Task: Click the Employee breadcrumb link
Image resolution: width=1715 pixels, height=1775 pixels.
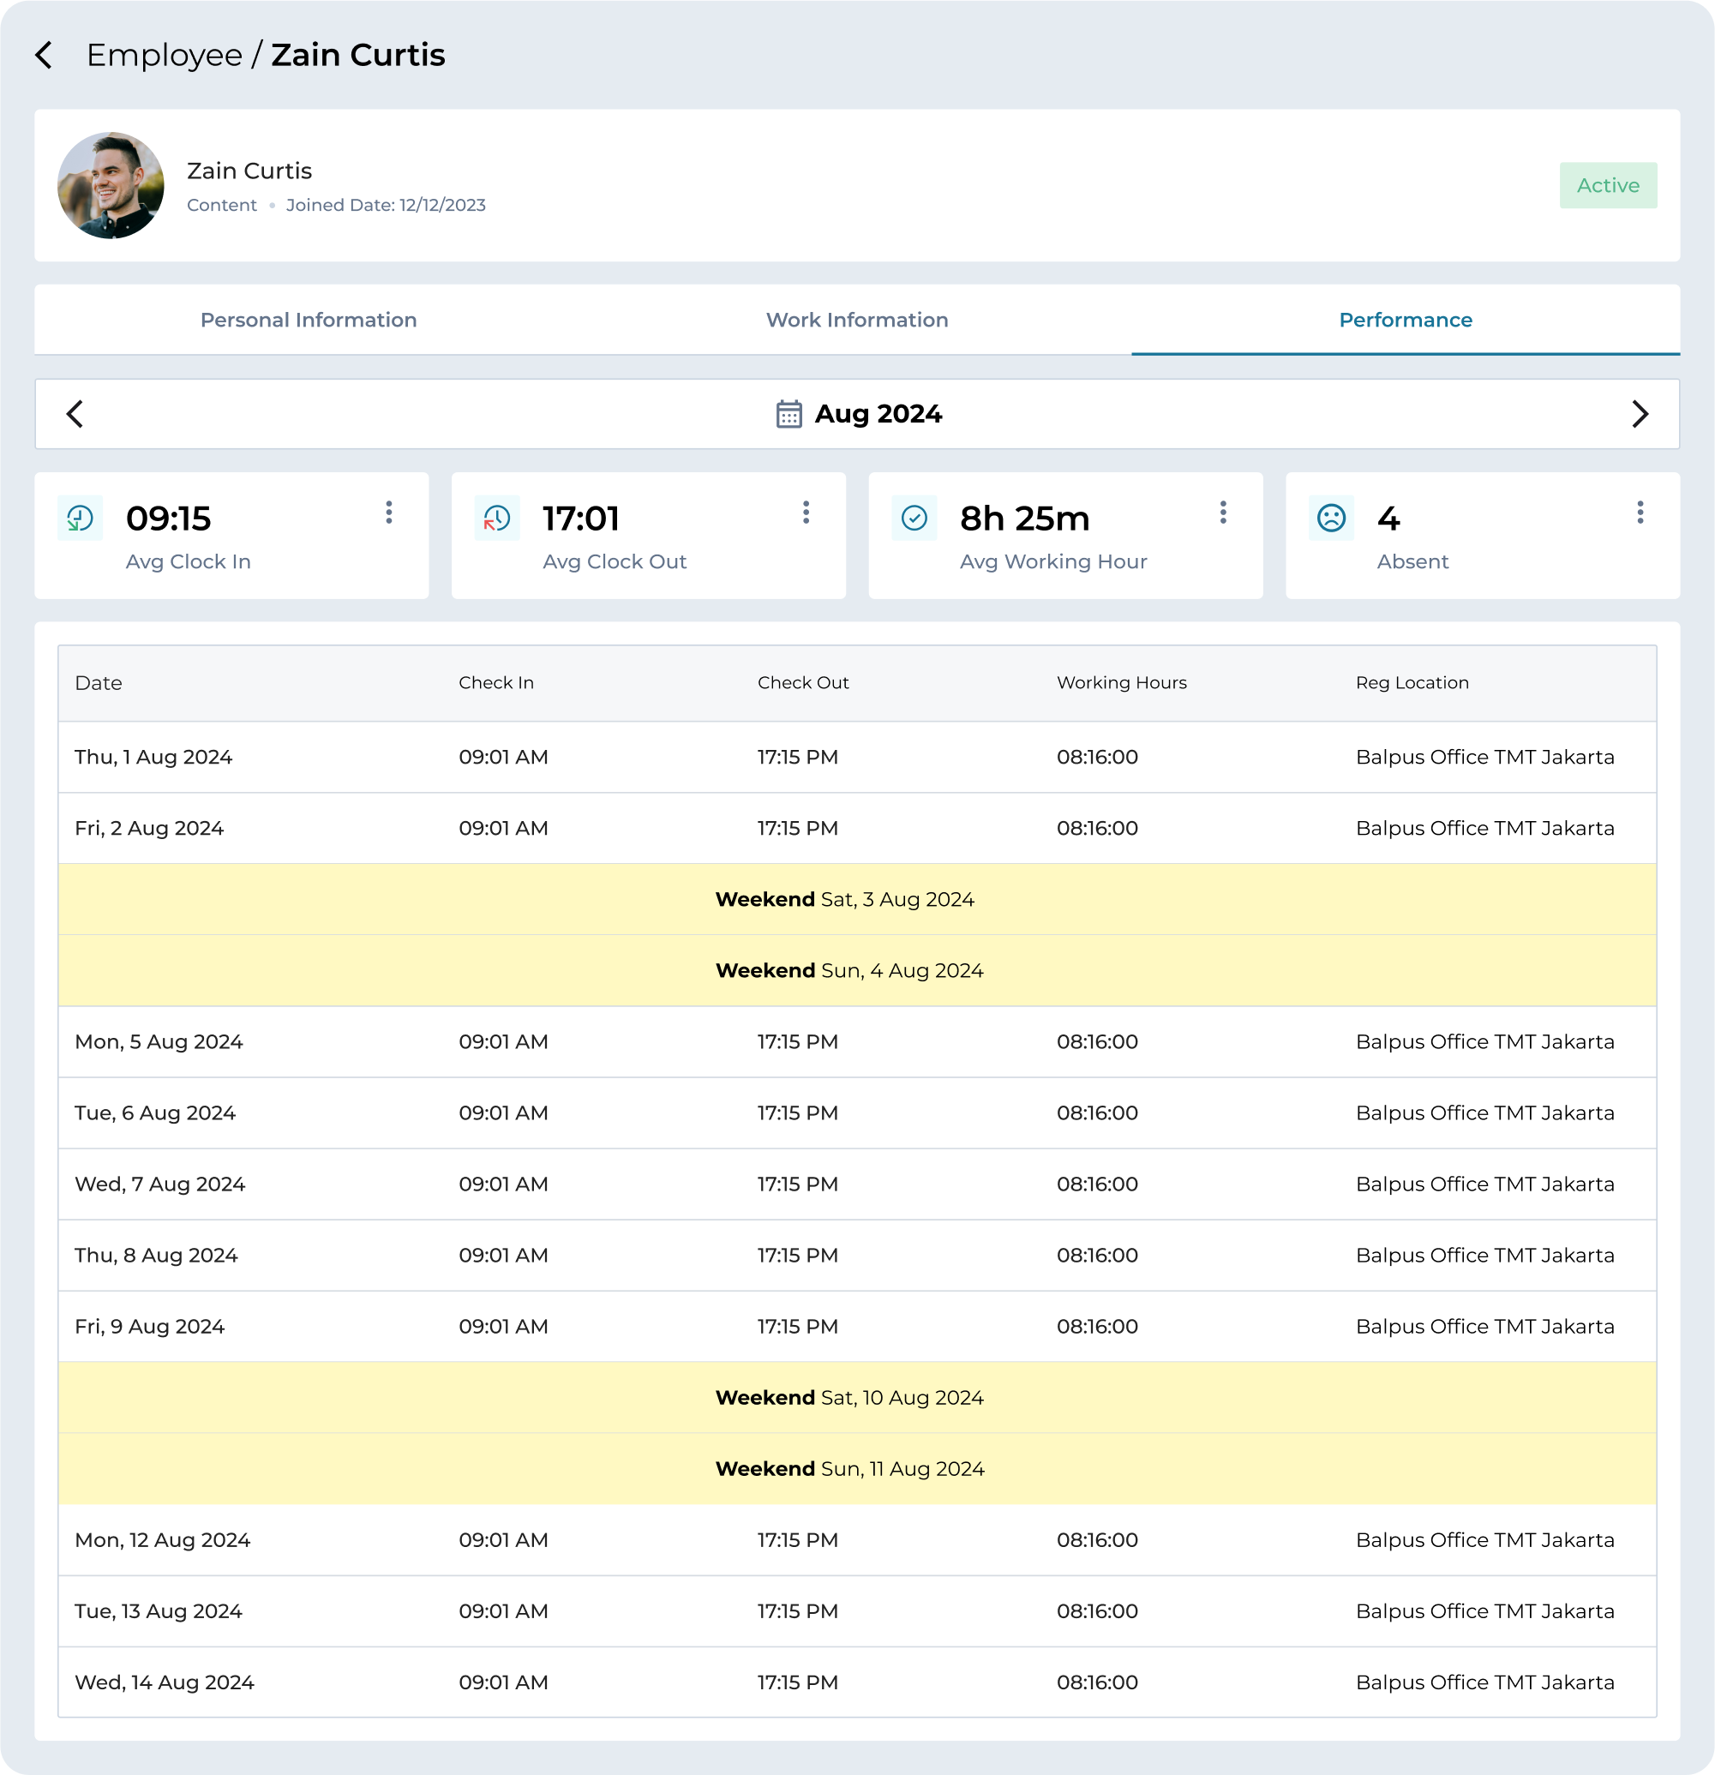Action: [x=164, y=55]
